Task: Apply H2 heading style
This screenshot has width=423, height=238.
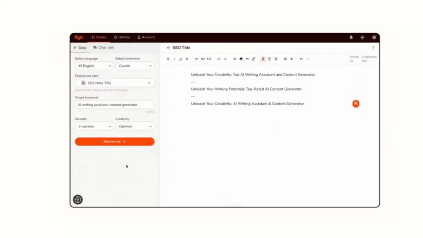Action: pos(203,59)
